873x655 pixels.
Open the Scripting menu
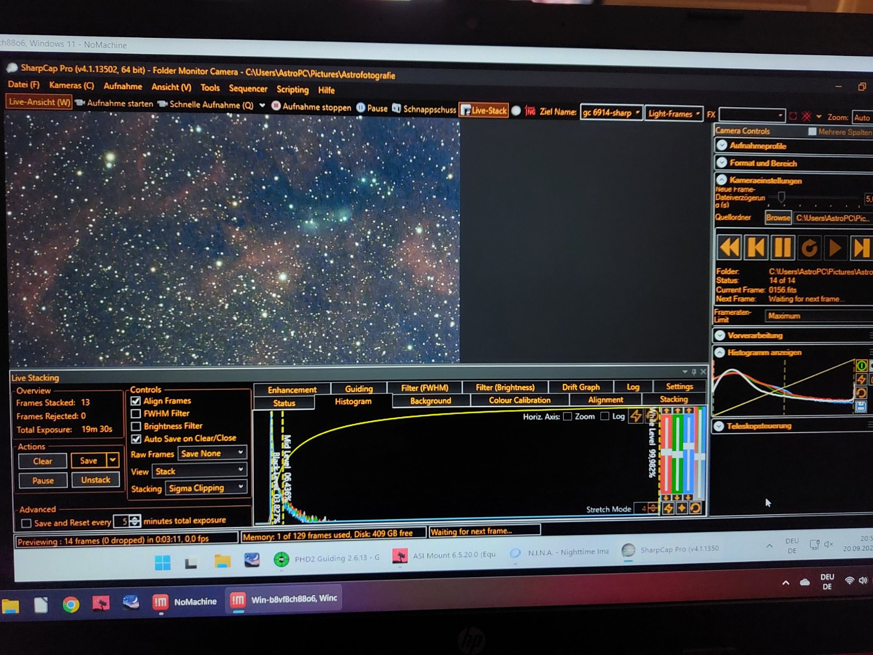(x=292, y=89)
